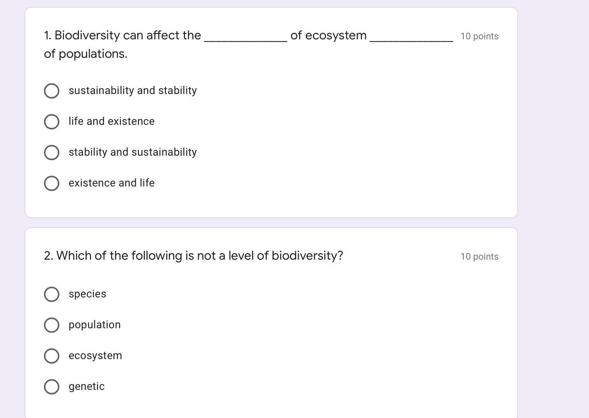
Task: Choose the 'life and existence' option
Action: tap(52, 122)
